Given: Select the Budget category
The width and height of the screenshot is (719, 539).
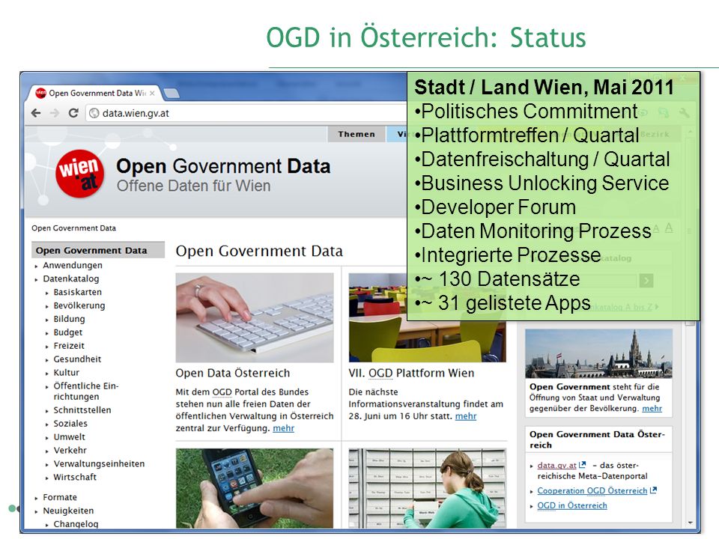Looking at the screenshot, I should click(x=68, y=332).
